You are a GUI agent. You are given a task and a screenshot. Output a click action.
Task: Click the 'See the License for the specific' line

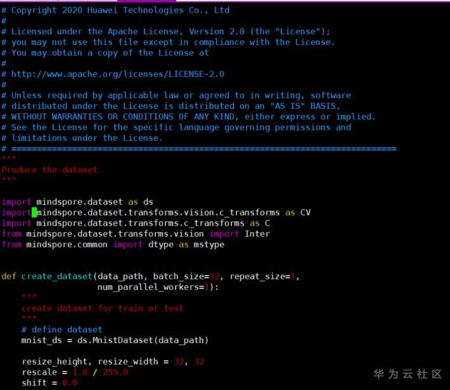pyautogui.click(x=176, y=127)
